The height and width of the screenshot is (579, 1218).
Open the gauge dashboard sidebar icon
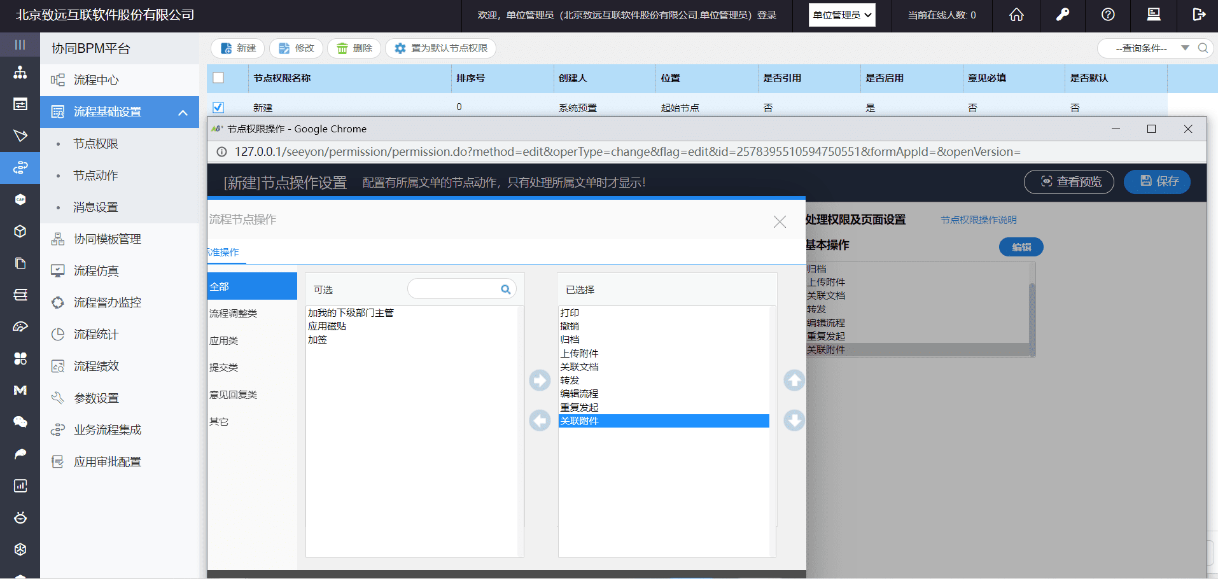[x=20, y=326]
